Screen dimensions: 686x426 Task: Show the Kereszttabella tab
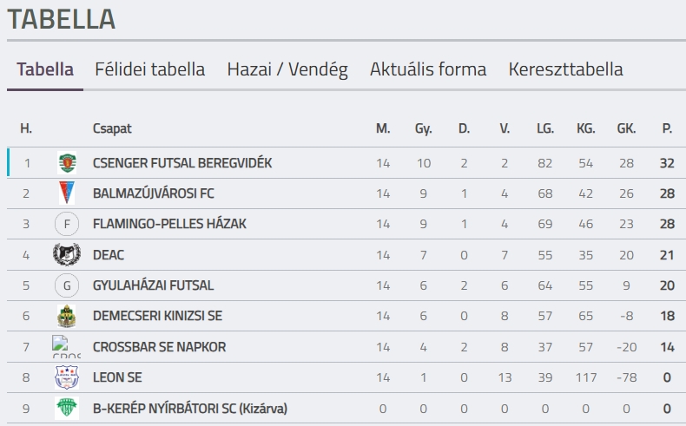click(x=565, y=69)
